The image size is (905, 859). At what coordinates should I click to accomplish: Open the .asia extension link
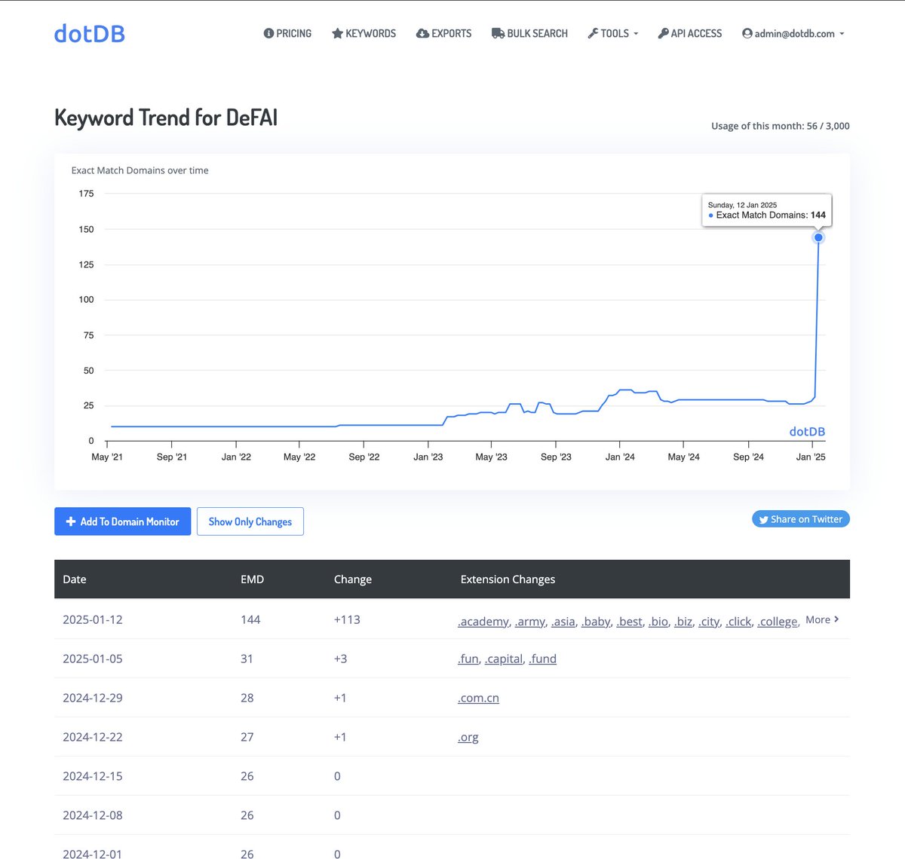[563, 621]
